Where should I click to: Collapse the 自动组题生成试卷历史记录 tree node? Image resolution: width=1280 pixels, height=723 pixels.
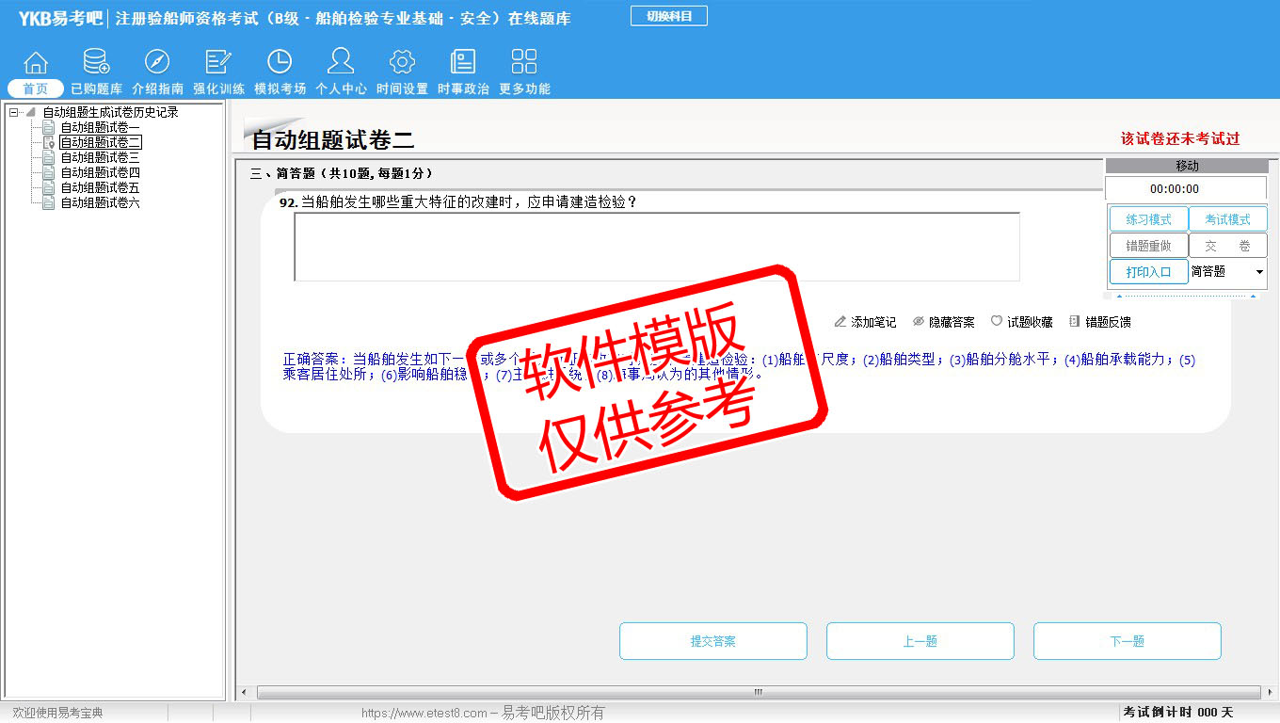14,113
